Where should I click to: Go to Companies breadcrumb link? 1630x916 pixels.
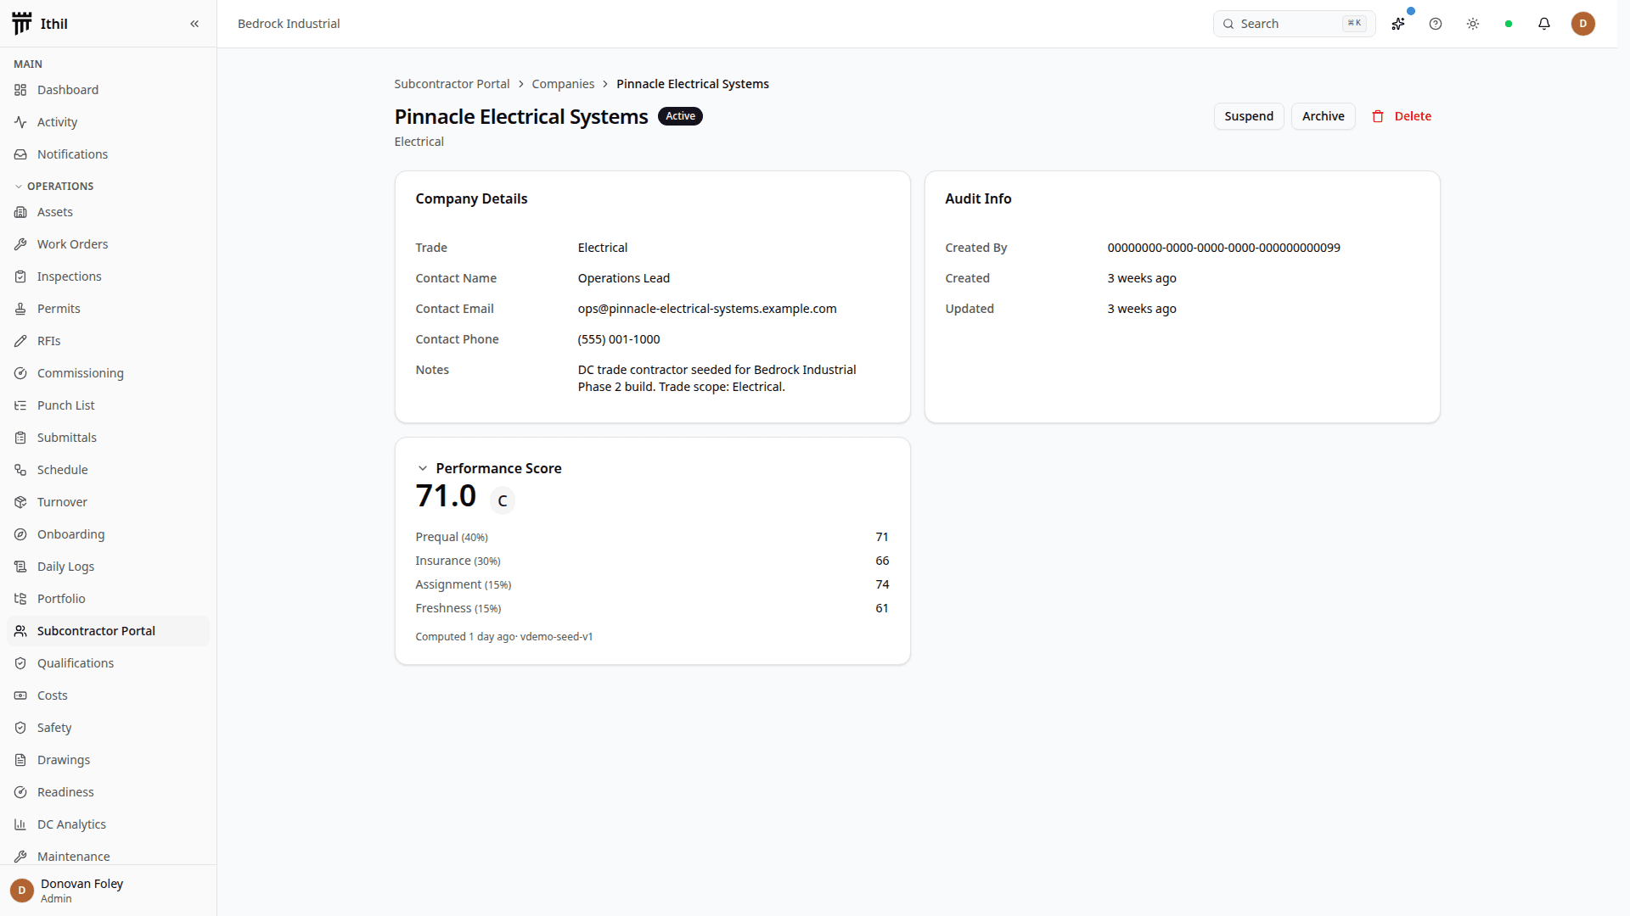(563, 84)
